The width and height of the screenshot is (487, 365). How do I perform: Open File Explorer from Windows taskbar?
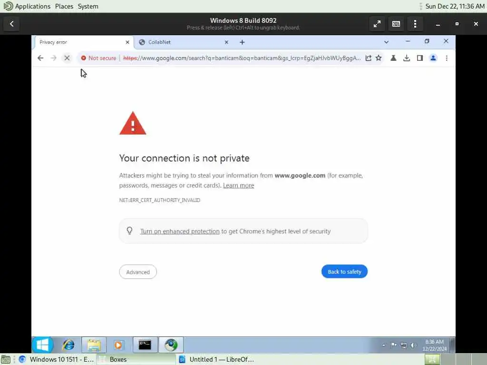[x=94, y=345]
